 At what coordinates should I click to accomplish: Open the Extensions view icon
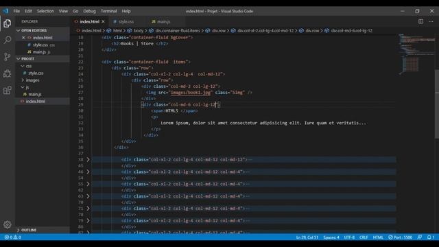coord(8,90)
